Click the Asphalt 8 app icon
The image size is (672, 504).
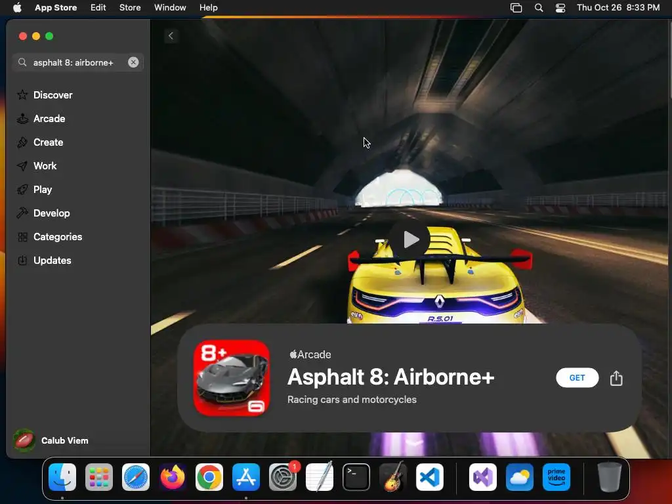click(x=232, y=377)
